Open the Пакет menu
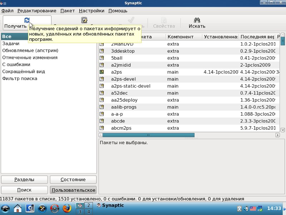The image size is (286, 215). [68, 11]
